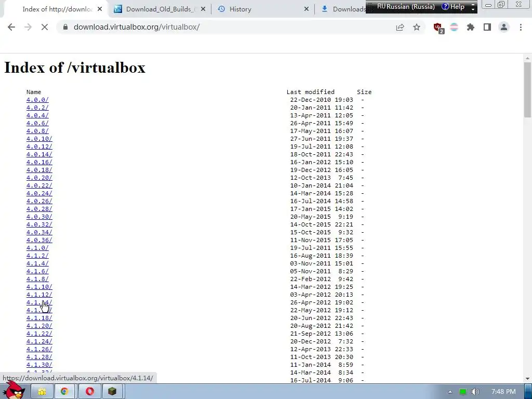Open the 4.1.22/ directory link

39,334
